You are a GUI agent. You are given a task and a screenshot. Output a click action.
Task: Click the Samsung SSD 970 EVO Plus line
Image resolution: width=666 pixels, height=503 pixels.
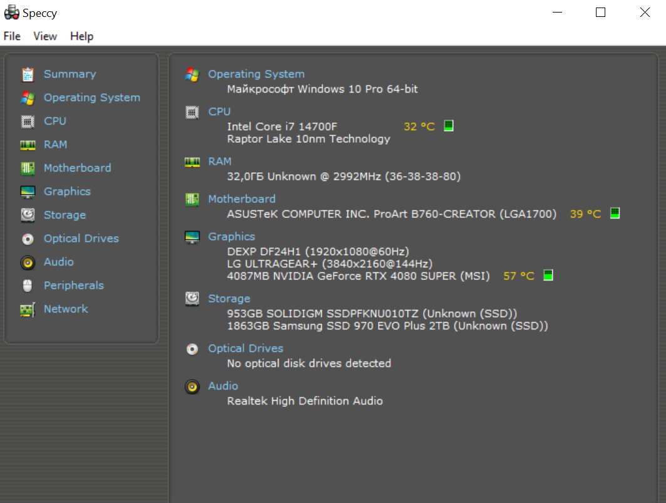(387, 326)
